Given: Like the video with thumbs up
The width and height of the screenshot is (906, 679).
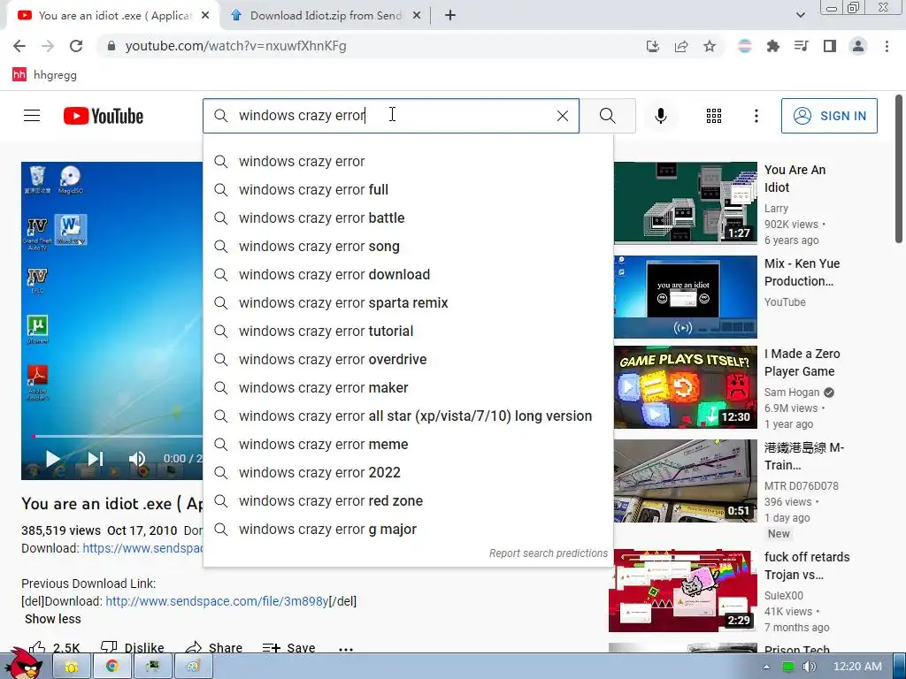Looking at the screenshot, I should tap(54, 648).
